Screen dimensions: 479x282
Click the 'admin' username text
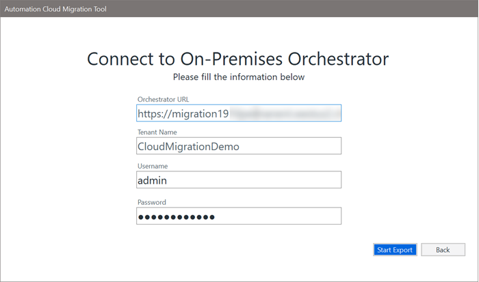click(153, 180)
